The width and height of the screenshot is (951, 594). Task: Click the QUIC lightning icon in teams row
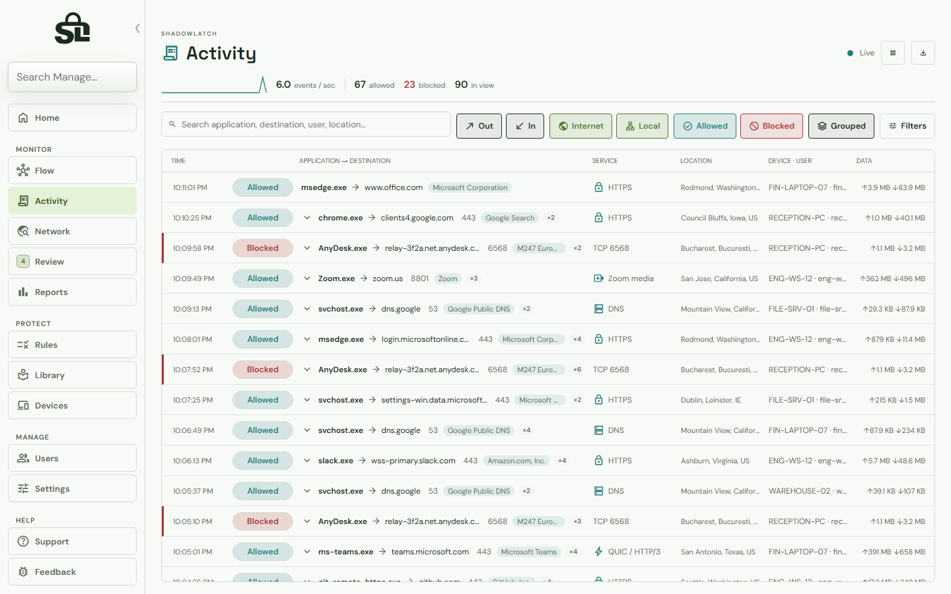click(x=598, y=552)
